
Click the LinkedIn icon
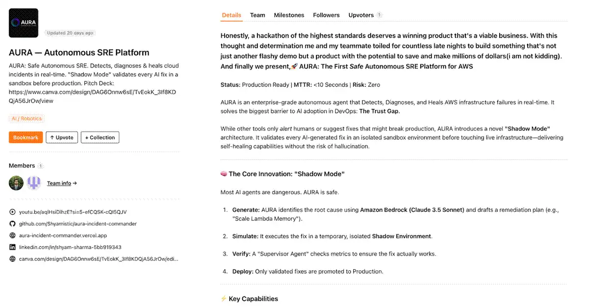[x=12, y=247]
